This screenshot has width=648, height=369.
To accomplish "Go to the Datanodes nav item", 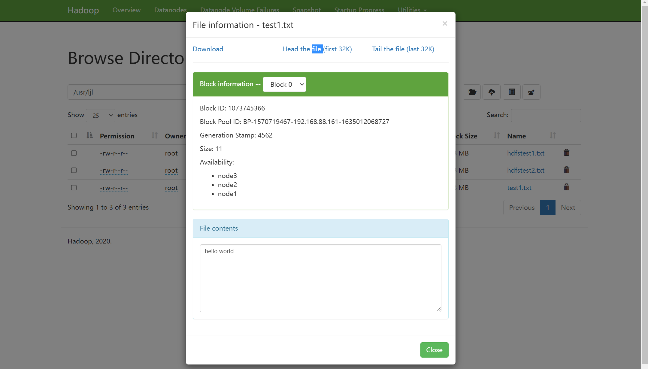I will (x=170, y=10).
